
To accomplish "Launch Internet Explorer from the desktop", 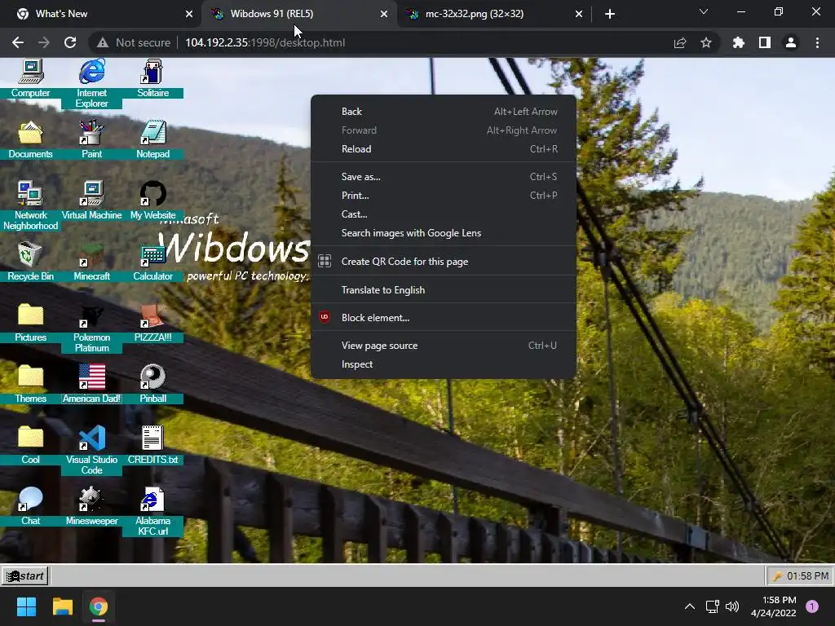I will tap(91, 84).
